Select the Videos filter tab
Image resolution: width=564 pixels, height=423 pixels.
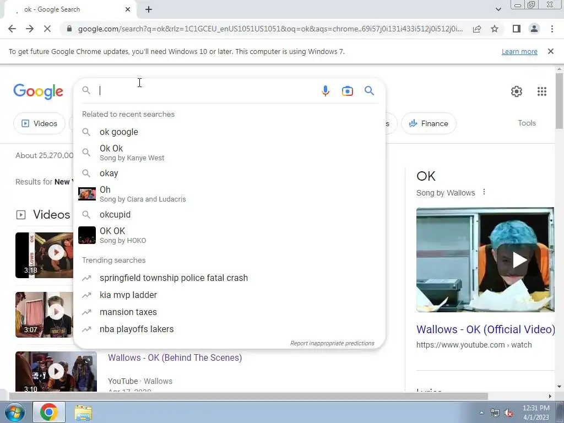[x=39, y=123]
